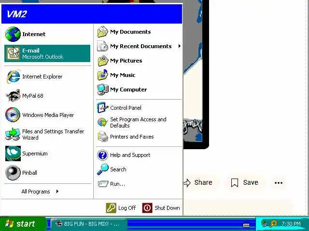Expand My Recent Documents submenu arrow
309x231 pixels.
(179, 46)
